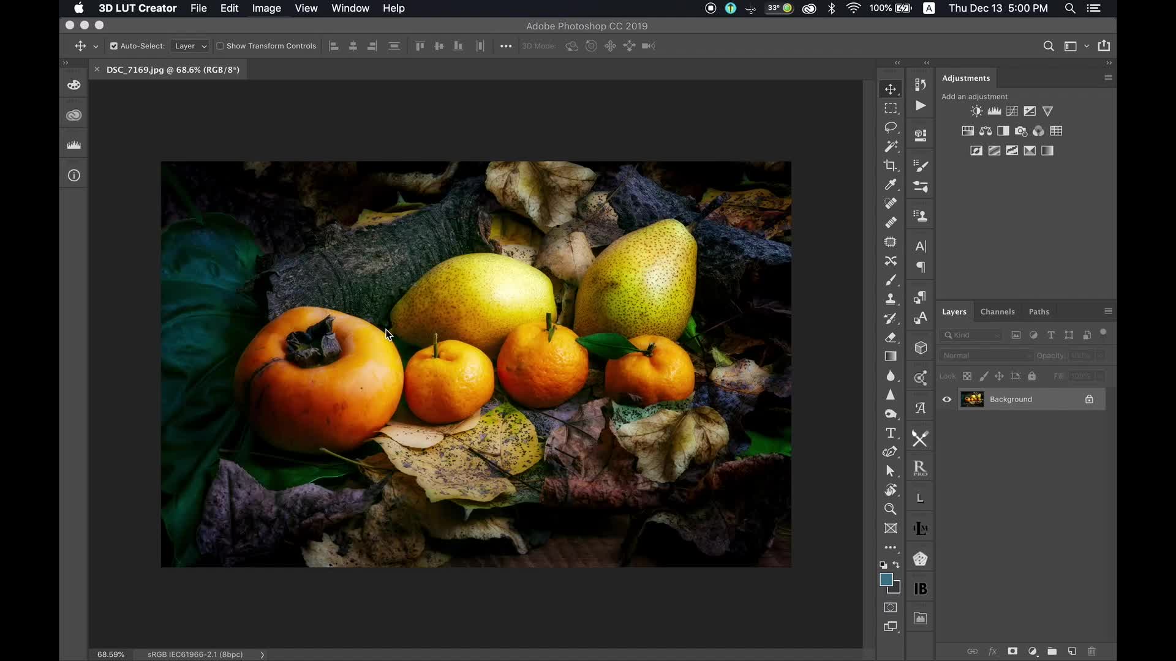The width and height of the screenshot is (1176, 661).
Task: Add a layer mask to the selected layer
Action: pyautogui.click(x=1013, y=651)
